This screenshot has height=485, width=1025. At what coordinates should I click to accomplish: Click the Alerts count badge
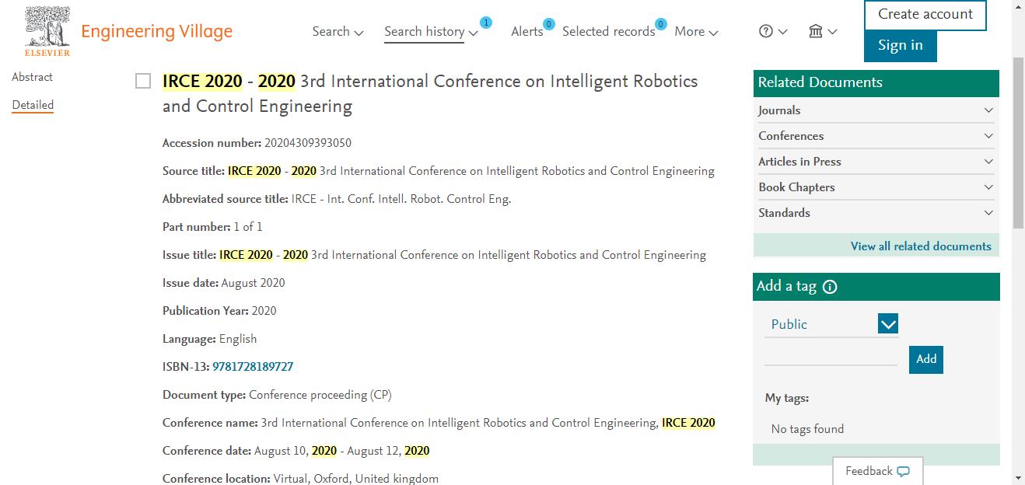coord(549,24)
